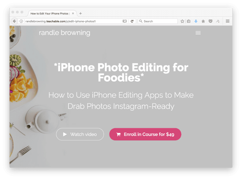Go to the home page icon
242x179 pixels.
[203, 21]
